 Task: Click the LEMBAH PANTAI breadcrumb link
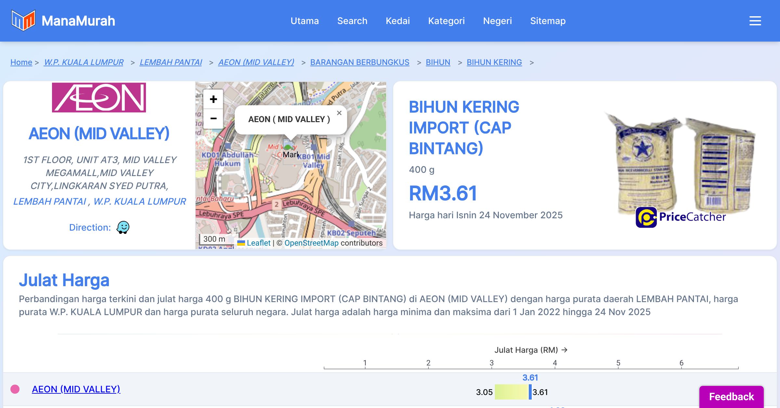pyautogui.click(x=171, y=62)
